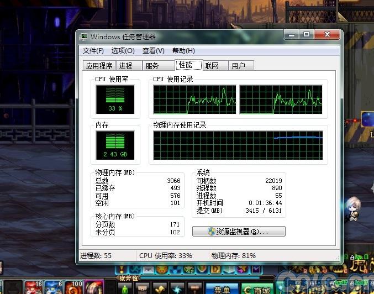374x294 pixels.
Task: Click the 物理内存使用记录 graph
Action: tap(238, 145)
